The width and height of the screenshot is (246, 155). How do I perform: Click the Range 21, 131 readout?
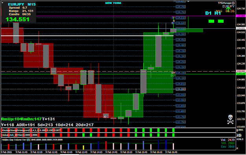pos(21,11)
